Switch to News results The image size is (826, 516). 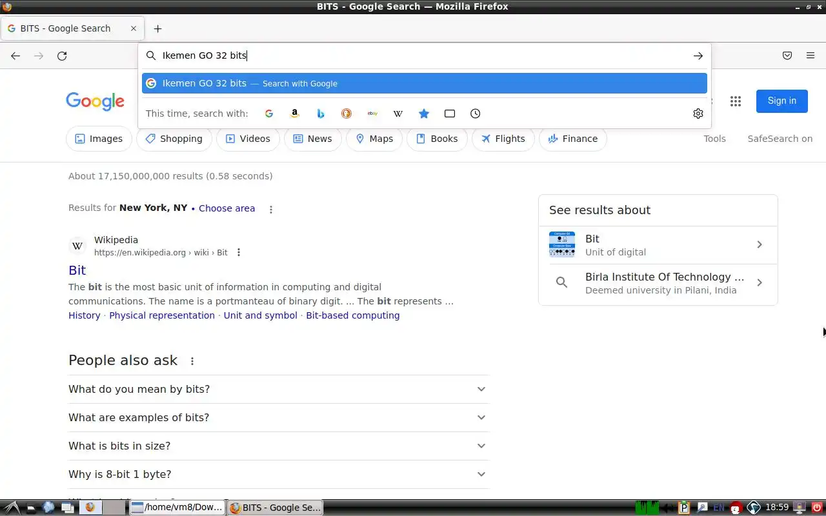(312, 139)
